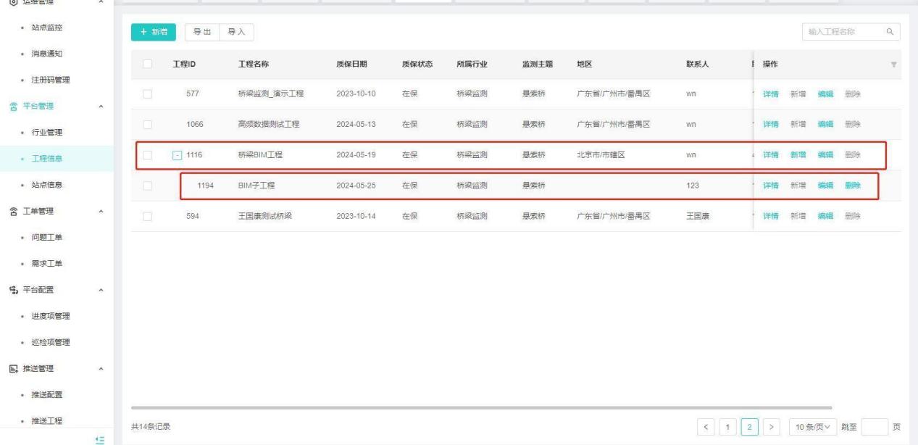Open 站点信息 in the sidebar

46,185
